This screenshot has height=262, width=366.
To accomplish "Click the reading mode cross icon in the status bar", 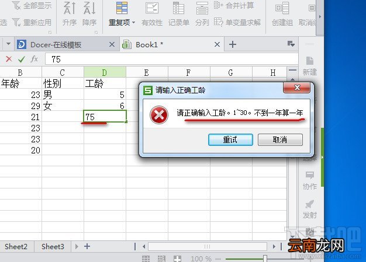I will coord(177,258).
